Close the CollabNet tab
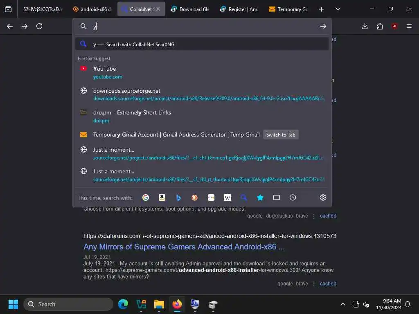 (x=158, y=9)
